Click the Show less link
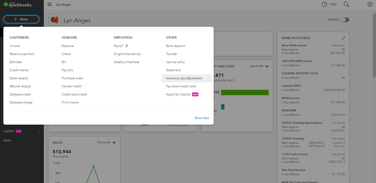This screenshot has height=183, width=376. pyautogui.click(x=202, y=118)
